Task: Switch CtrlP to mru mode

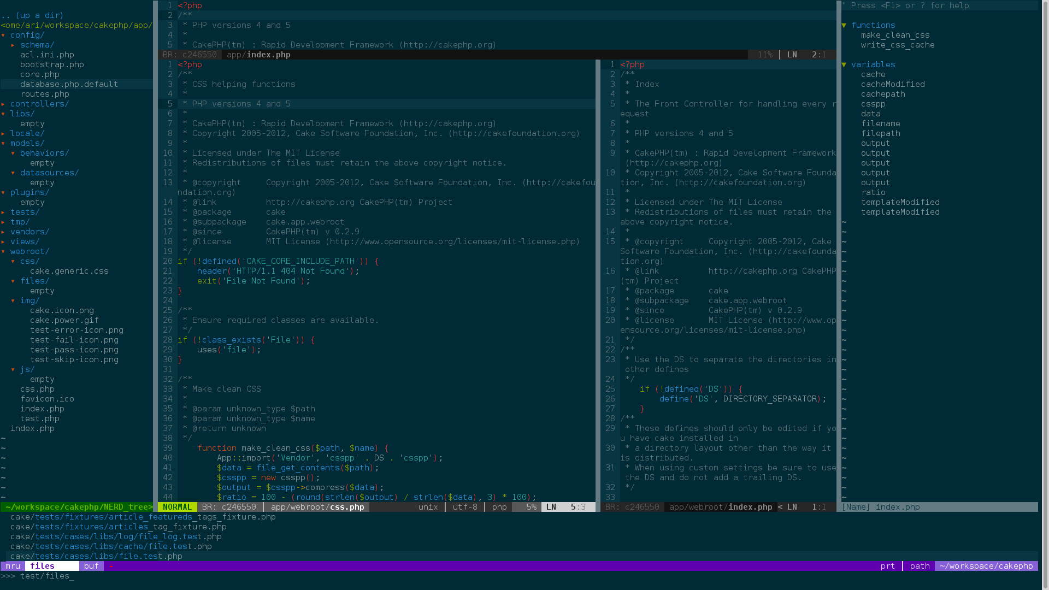Action: pyautogui.click(x=13, y=566)
